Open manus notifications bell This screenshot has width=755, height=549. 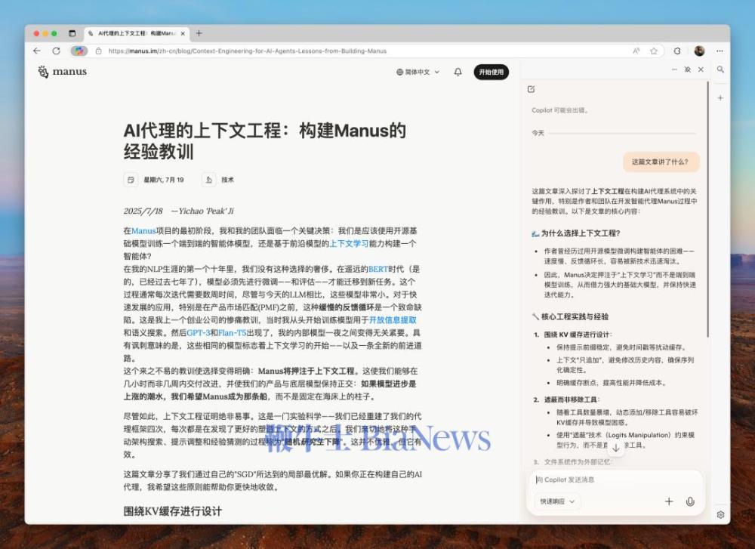click(x=458, y=72)
